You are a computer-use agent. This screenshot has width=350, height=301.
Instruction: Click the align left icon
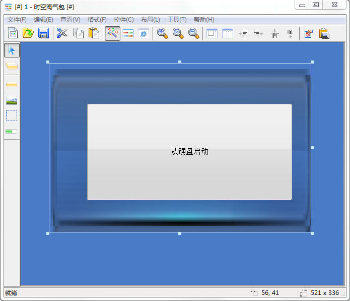click(243, 33)
